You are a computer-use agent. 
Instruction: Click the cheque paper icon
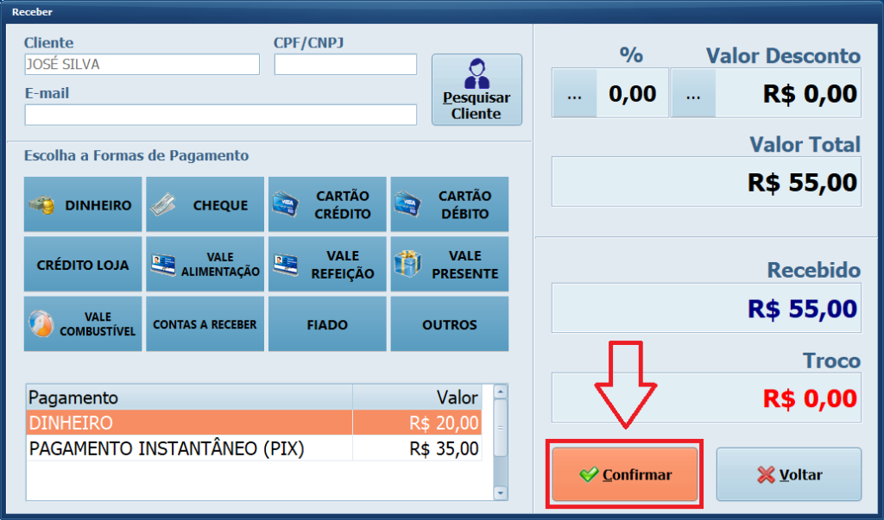163,204
